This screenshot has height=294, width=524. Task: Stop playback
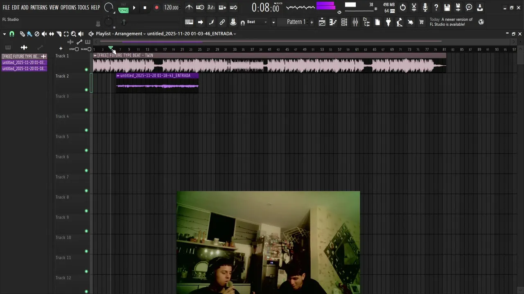[145, 7]
